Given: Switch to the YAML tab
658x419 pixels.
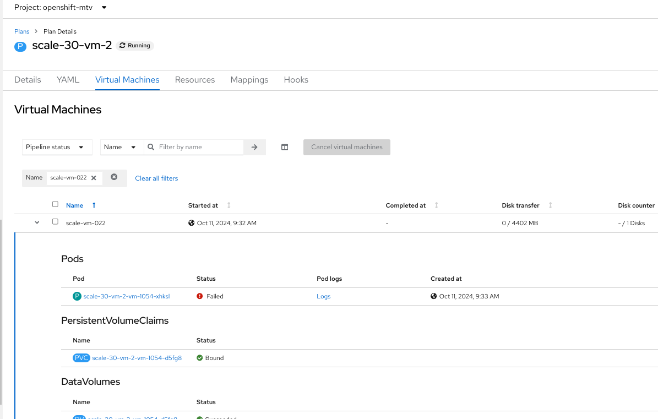Looking at the screenshot, I should click(x=68, y=80).
